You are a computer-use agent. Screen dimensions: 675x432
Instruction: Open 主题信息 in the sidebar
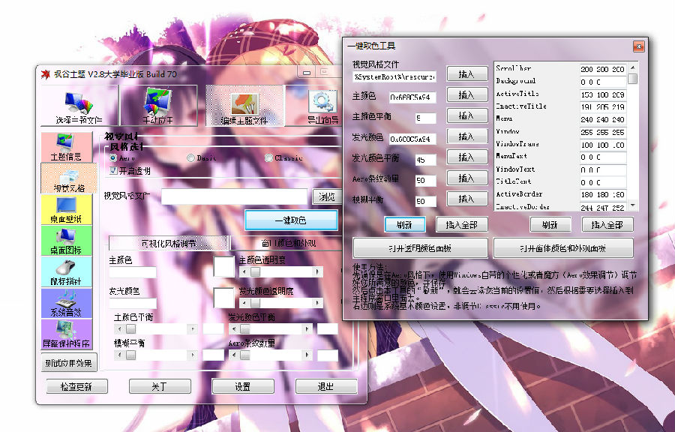pyautogui.click(x=66, y=147)
